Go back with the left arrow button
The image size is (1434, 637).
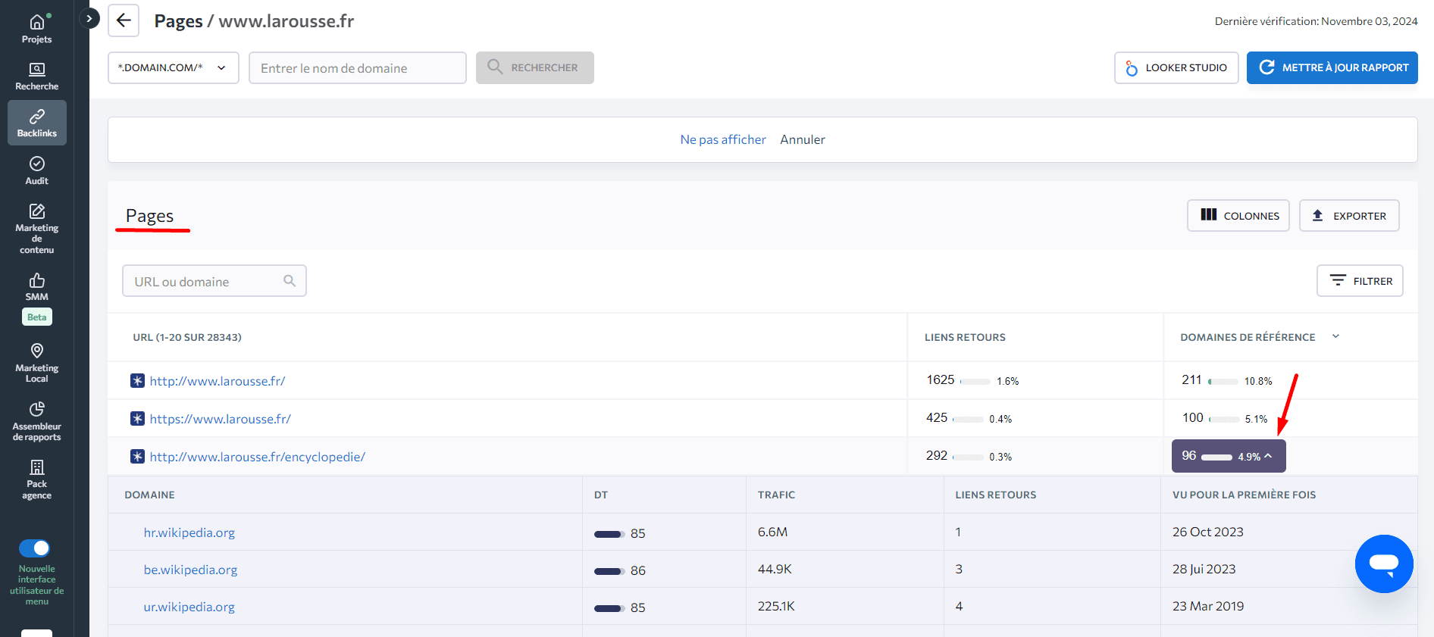pyautogui.click(x=124, y=20)
